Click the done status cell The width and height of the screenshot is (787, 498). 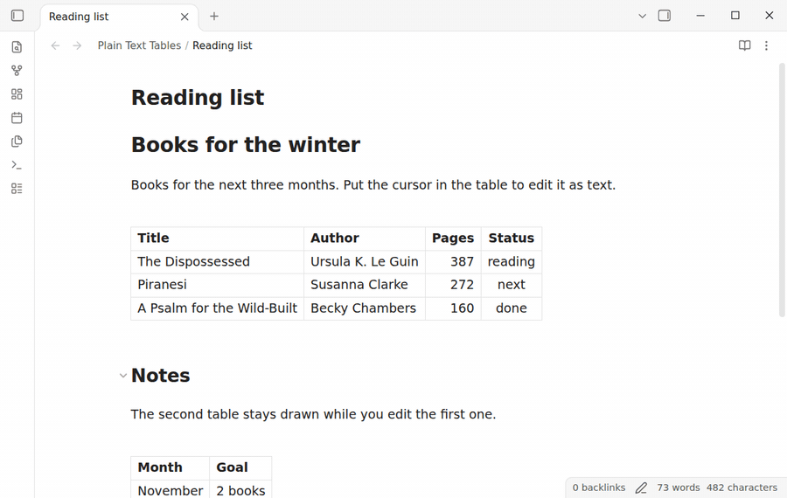[512, 308]
